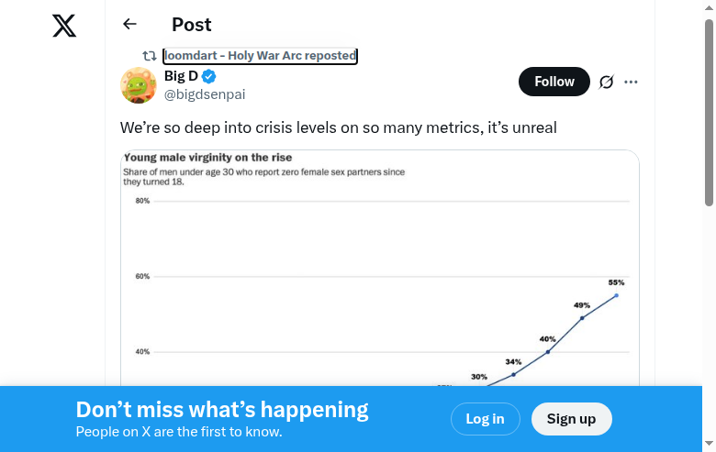The width and height of the screenshot is (716, 452).
Task: Click the vertical page scrollbar
Action: (x=709, y=110)
